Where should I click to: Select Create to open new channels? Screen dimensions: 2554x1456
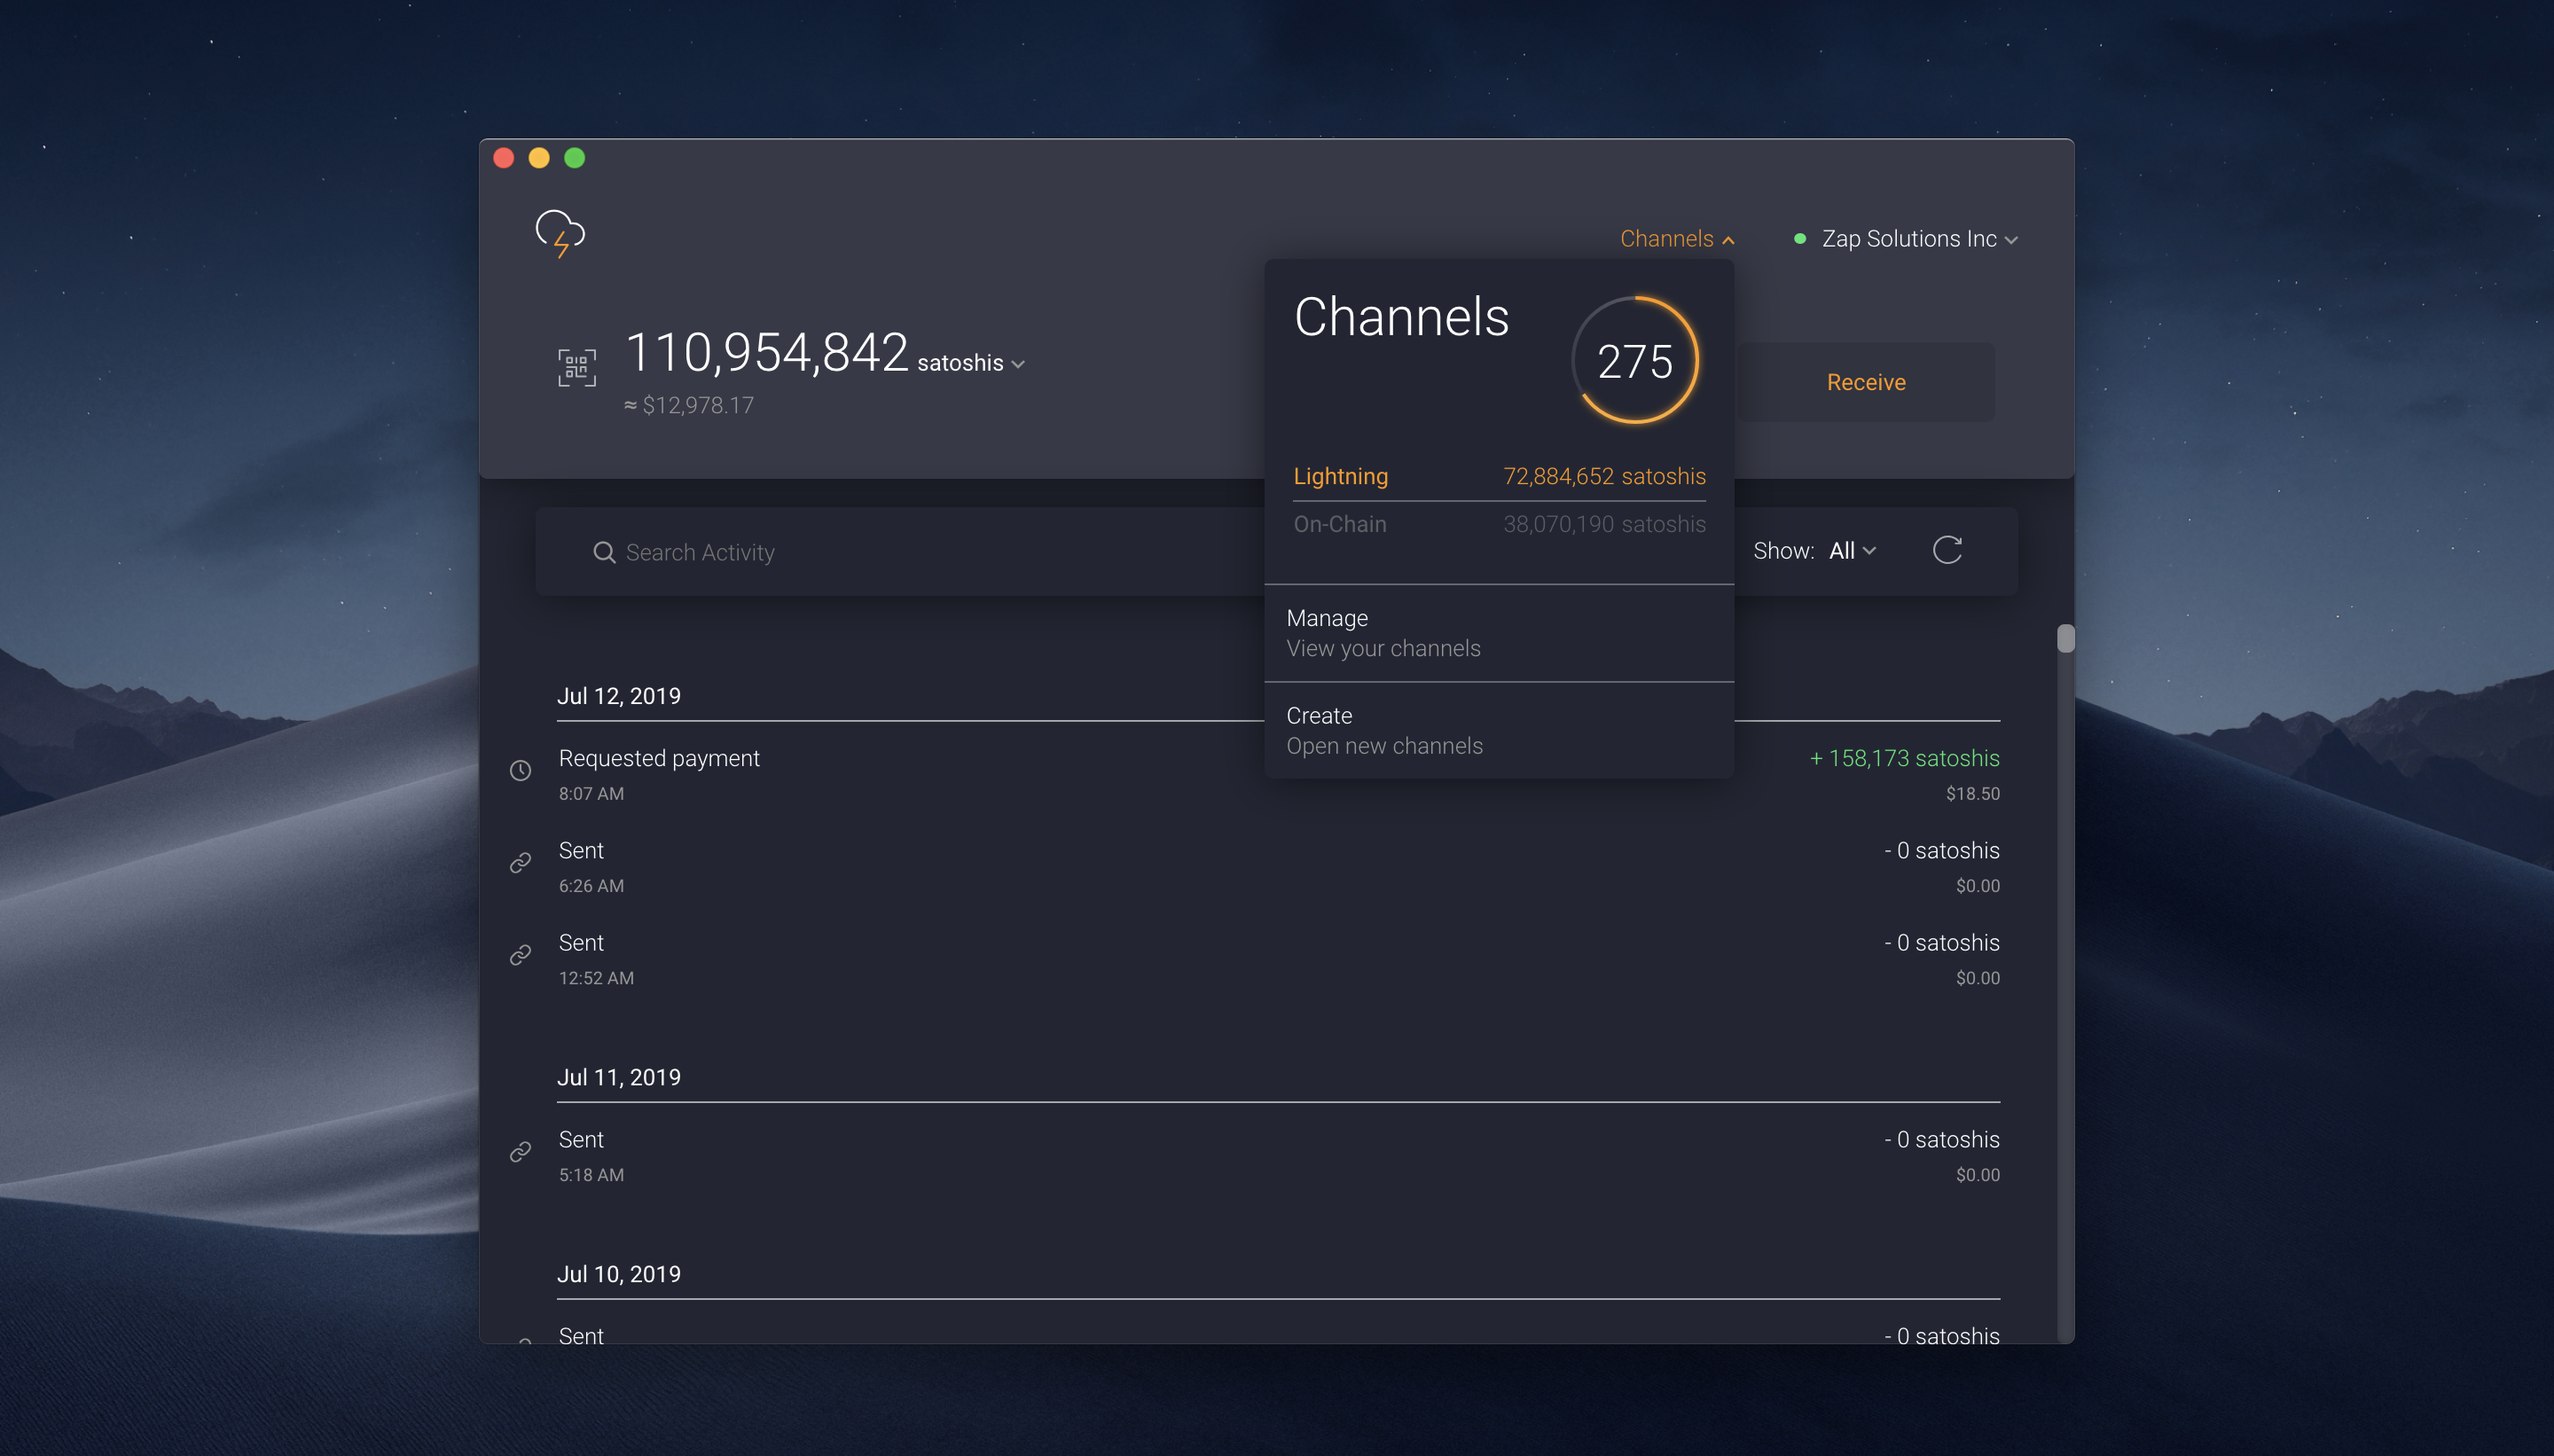[x=1384, y=730]
